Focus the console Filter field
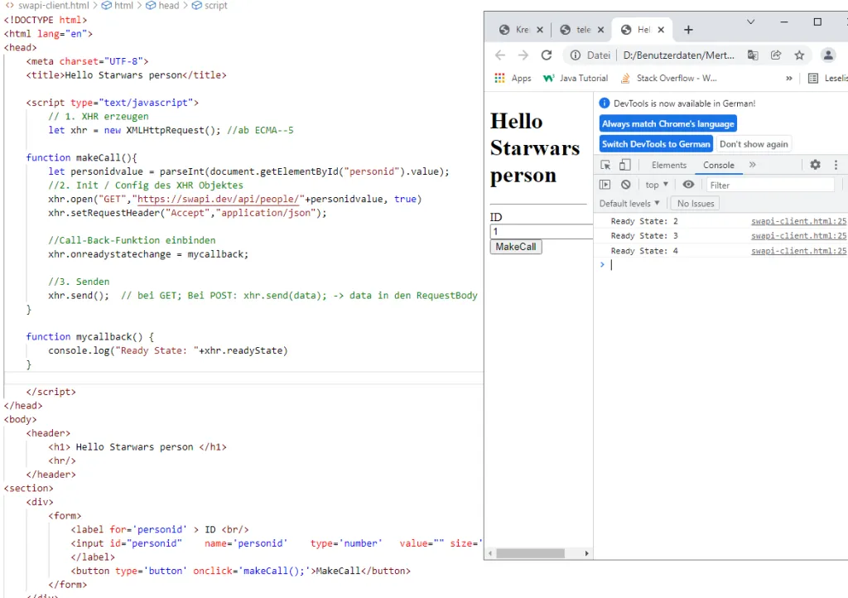Viewport: 848px width, 598px height. pyautogui.click(x=770, y=185)
